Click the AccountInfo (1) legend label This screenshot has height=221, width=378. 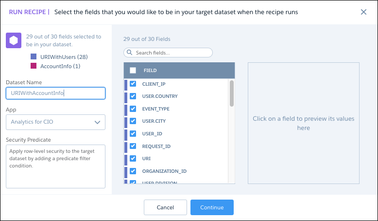point(60,66)
